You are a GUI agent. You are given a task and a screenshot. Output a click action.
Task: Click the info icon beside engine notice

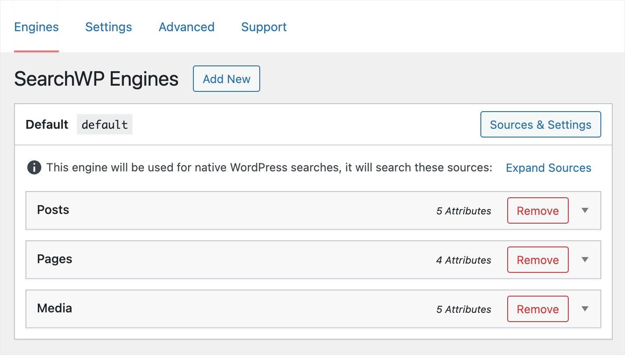[x=34, y=168]
